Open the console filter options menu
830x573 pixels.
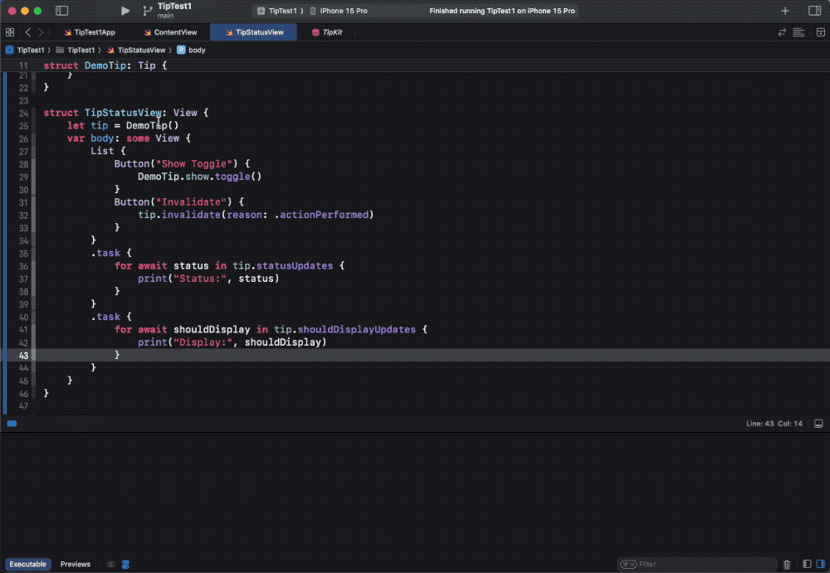coord(628,564)
